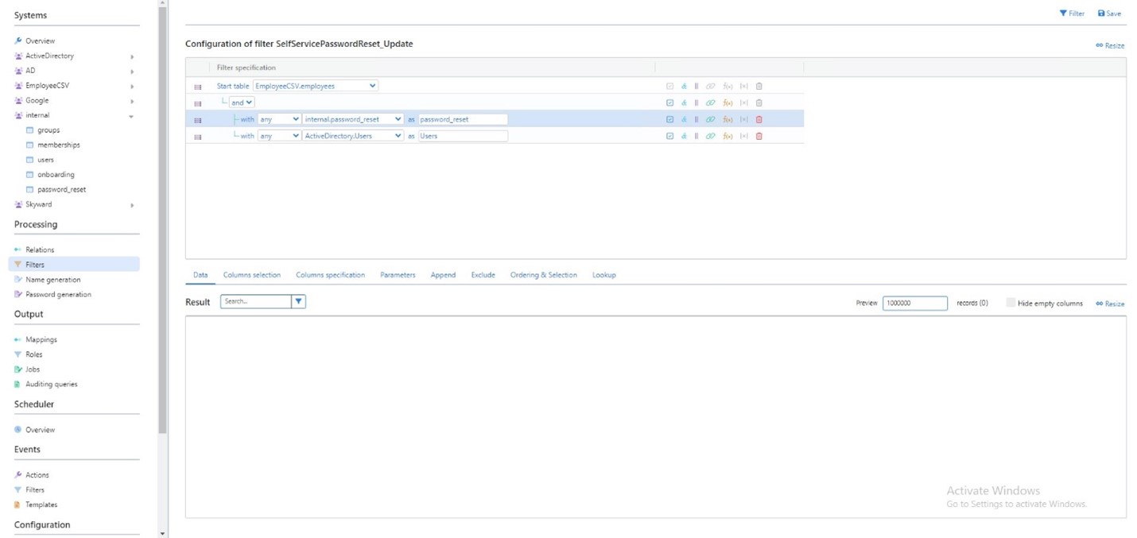This screenshot has width=1137, height=538.
Task: Click the filter icon beside Search box
Action: 298,302
